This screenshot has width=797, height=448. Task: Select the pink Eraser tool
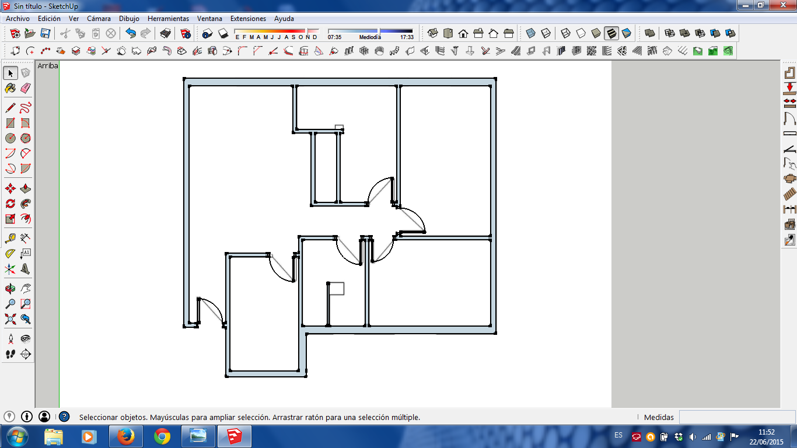(x=26, y=88)
